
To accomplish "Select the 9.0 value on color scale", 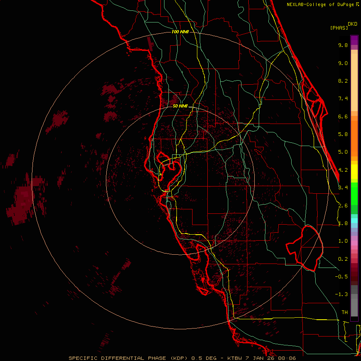I will [343, 63].
